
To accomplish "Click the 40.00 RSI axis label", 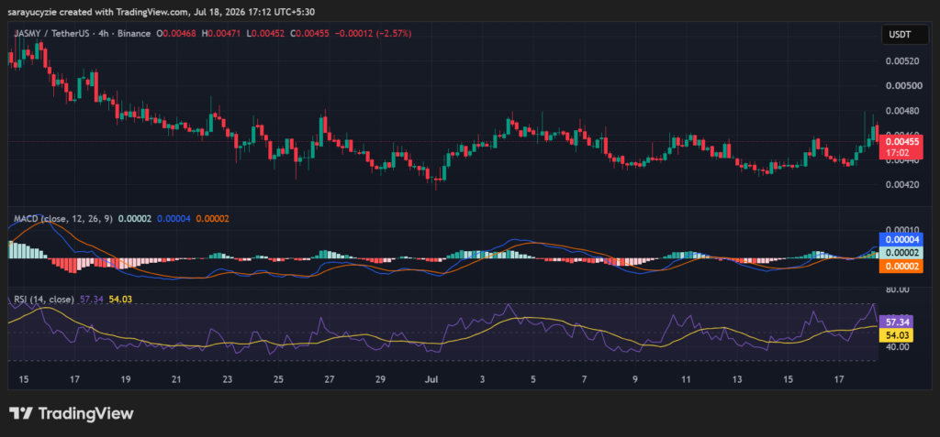I will point(897,346).
